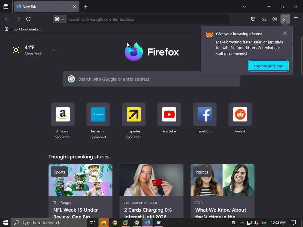Open the notification center icon
Viewport: 303px width, 227px height.
[x=293, y=223]
